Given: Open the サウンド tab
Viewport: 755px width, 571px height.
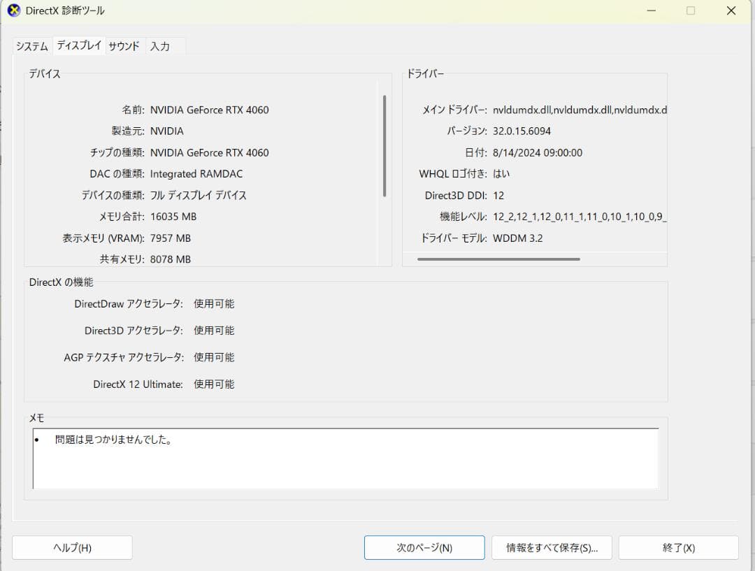Looking at the screenshot, I should coord(124,45).
